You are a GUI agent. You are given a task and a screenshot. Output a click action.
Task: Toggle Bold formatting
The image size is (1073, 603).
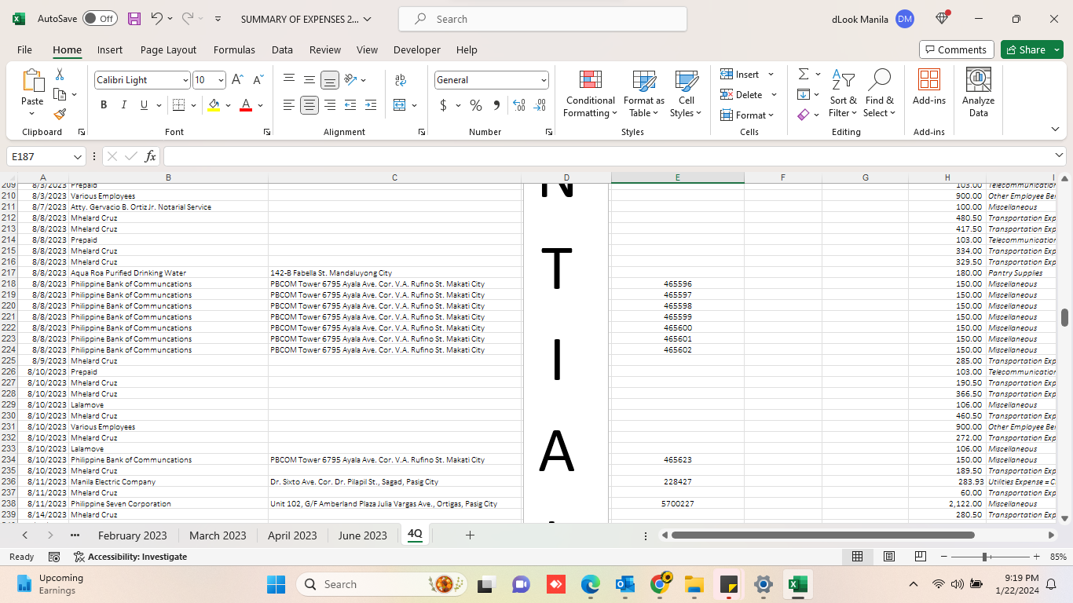104,105
